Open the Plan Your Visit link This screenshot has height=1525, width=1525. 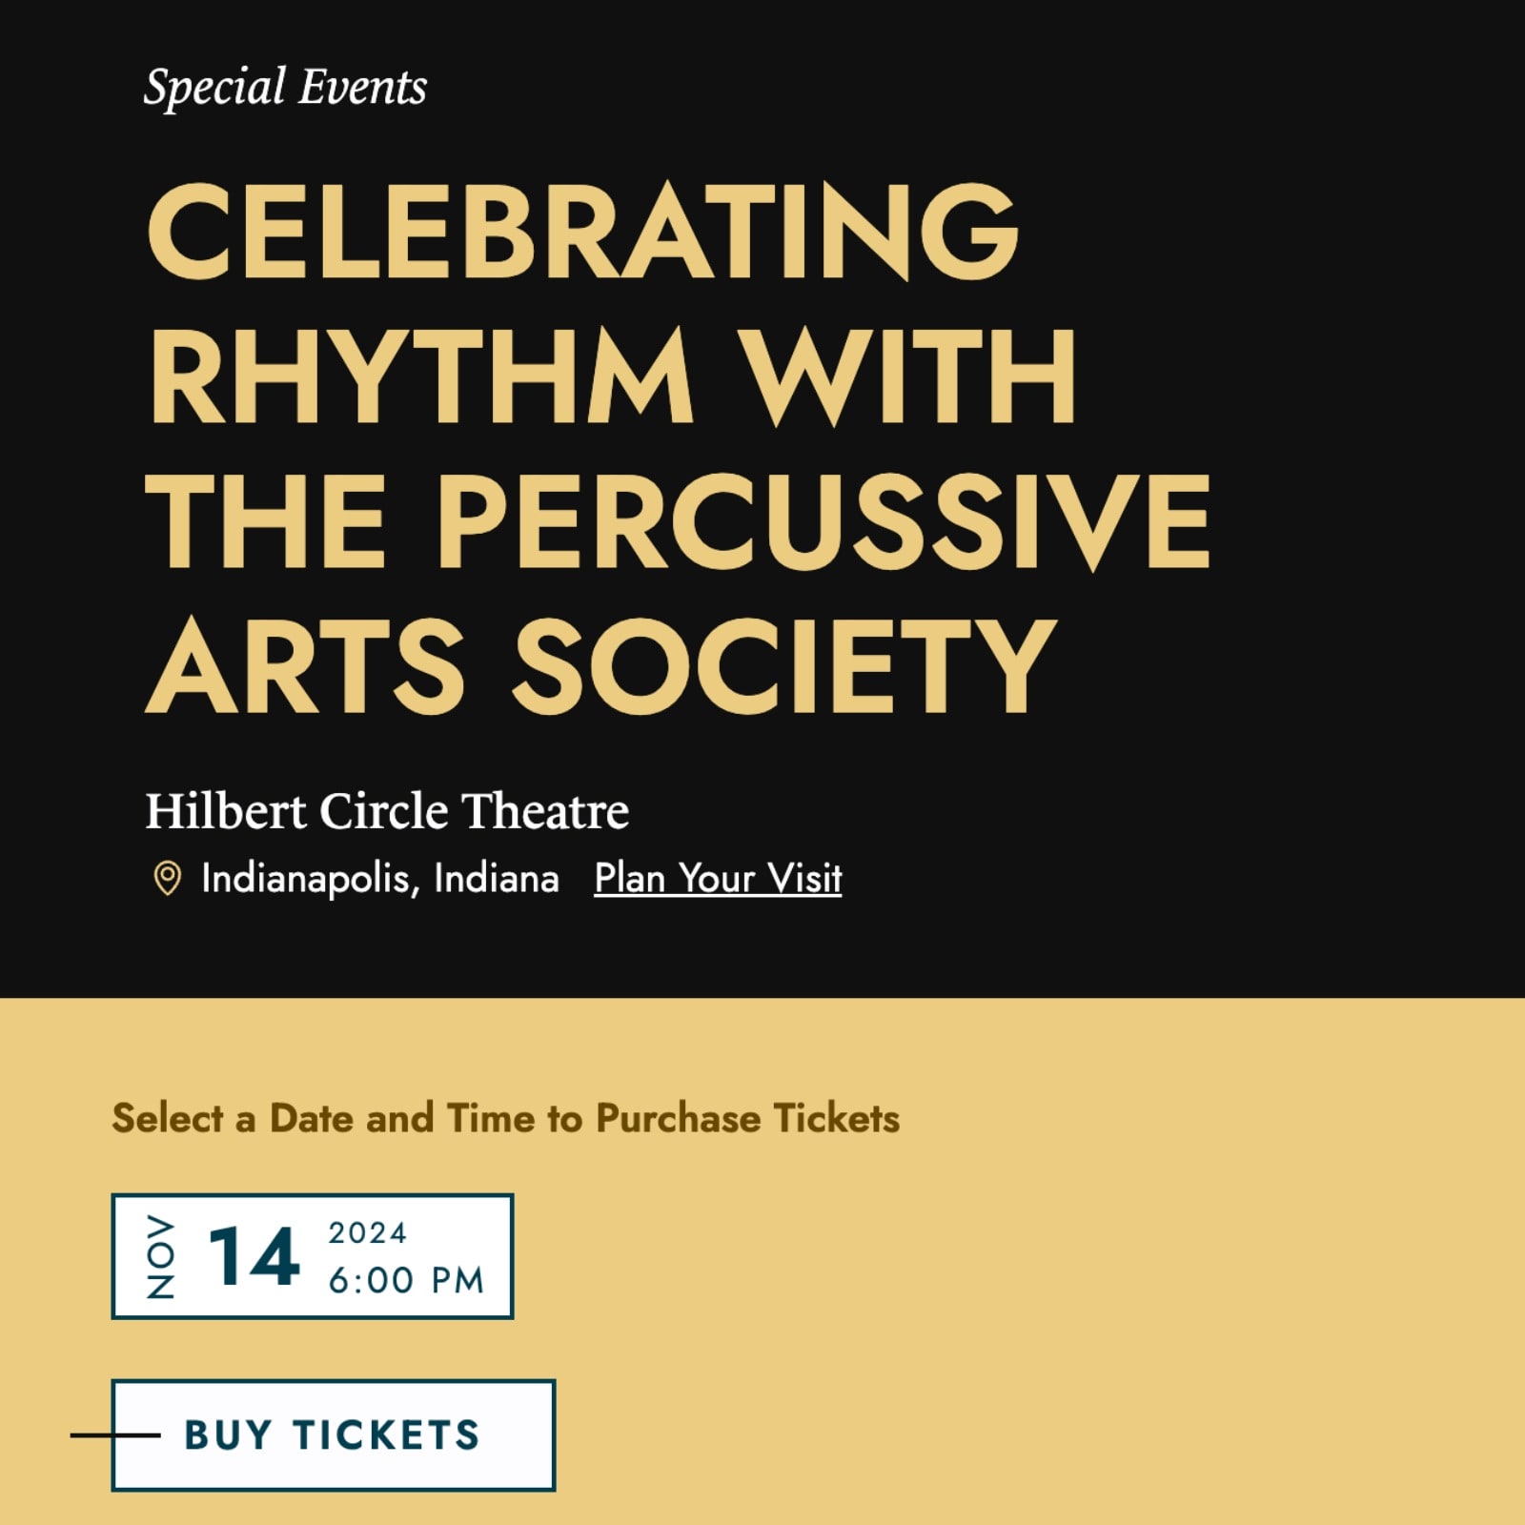[x=718, y=878]
